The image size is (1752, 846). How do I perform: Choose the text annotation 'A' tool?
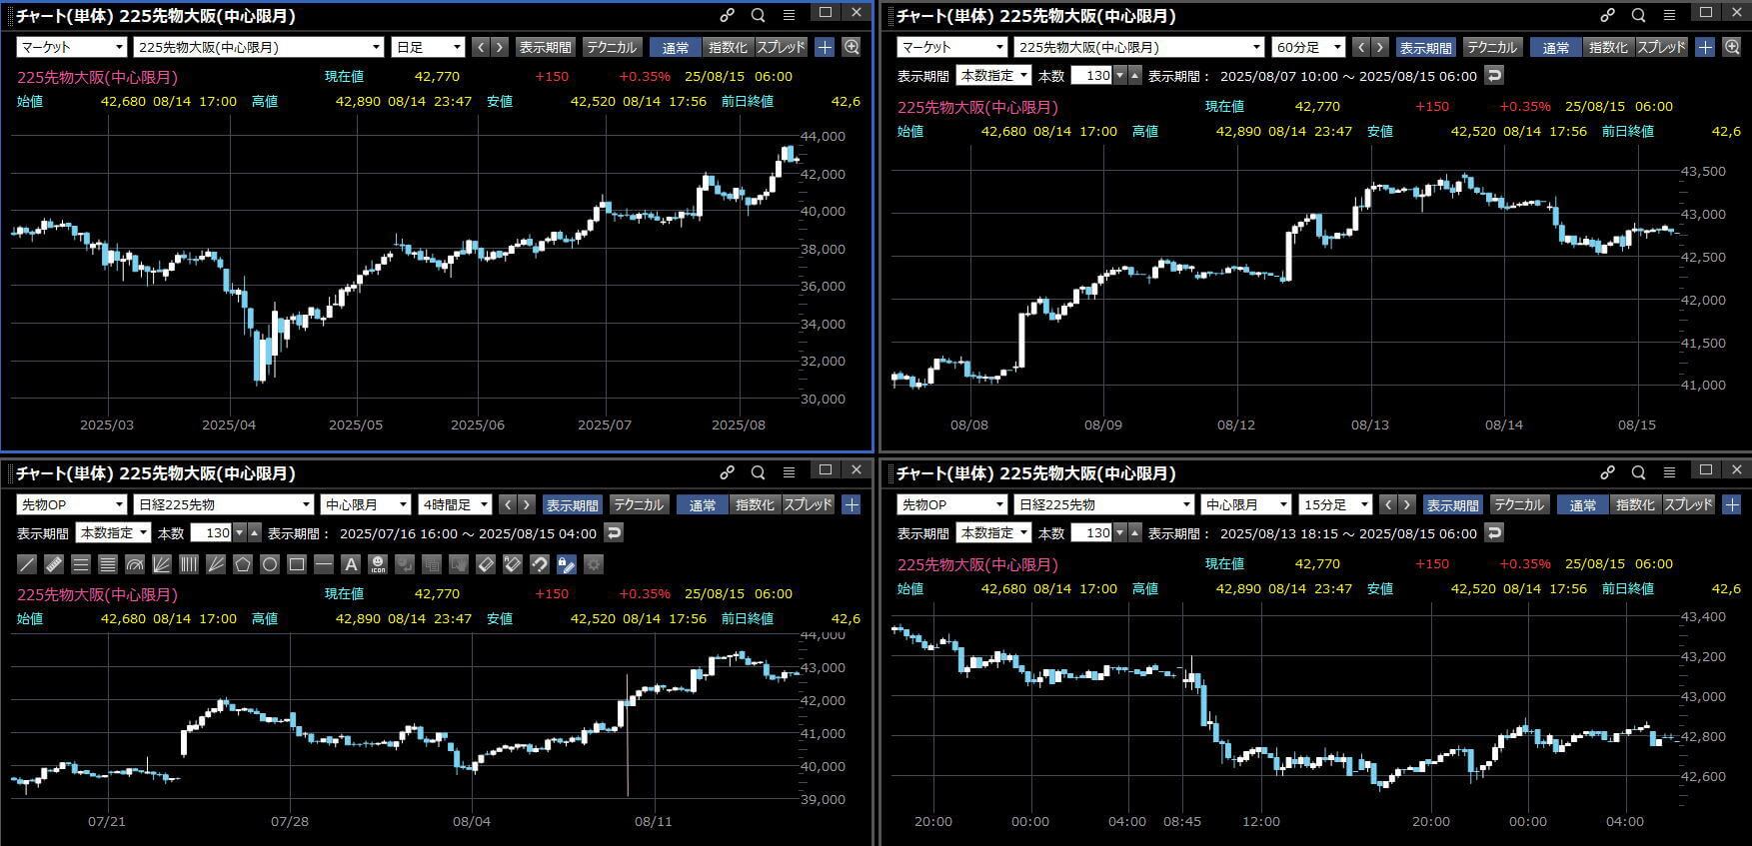pos(351,564)
